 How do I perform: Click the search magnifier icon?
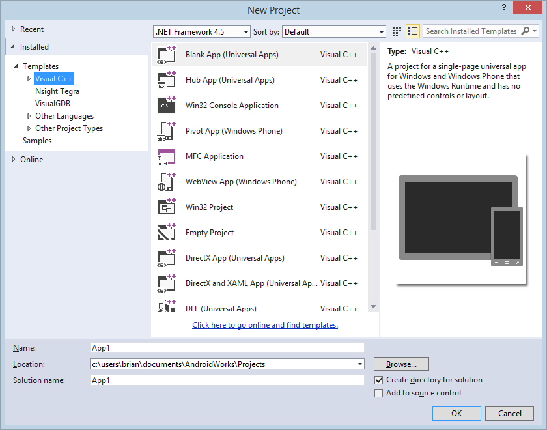click(x=524, y=31)
